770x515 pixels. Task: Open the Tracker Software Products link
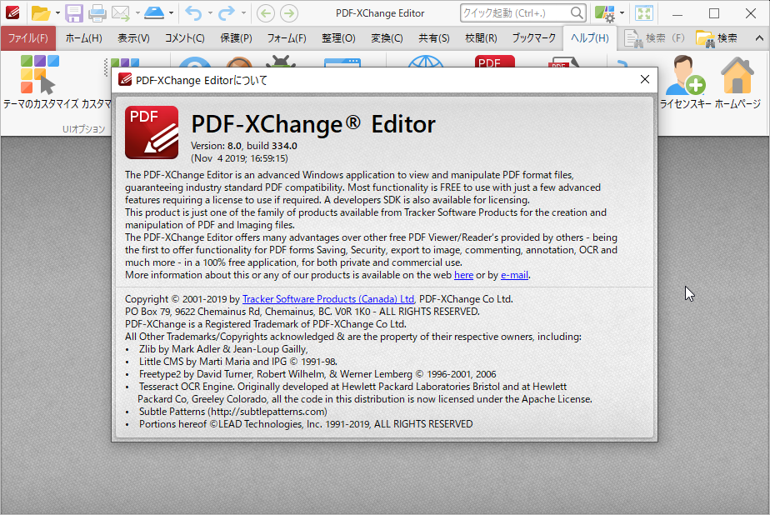coord(327,298)
